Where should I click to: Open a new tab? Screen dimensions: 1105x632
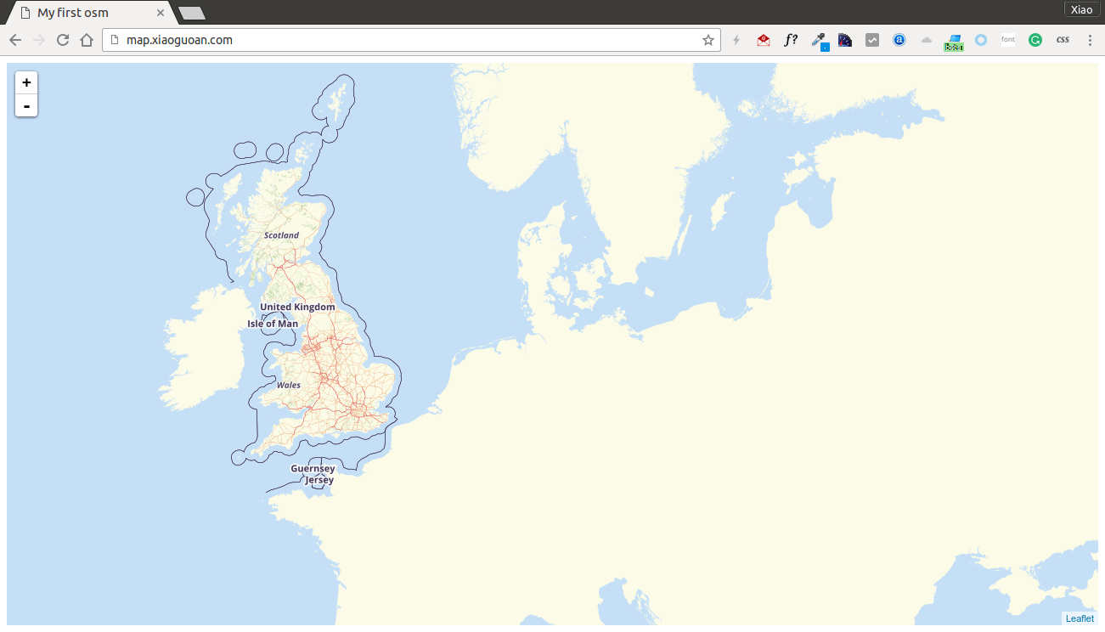click(192, 13)
